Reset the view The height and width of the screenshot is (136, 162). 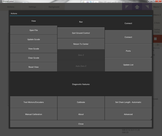pos(34,67)
